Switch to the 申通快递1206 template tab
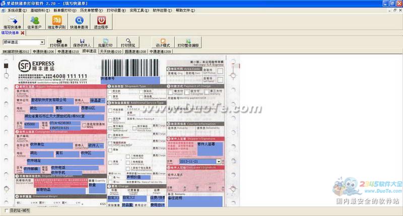The height and width of the screenshot is (216, 403). pos(43,52)
